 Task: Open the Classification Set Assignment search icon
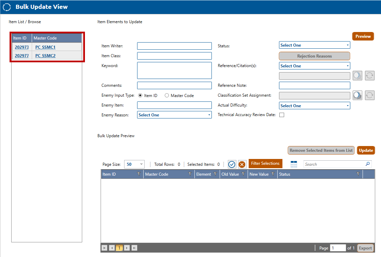357,96
